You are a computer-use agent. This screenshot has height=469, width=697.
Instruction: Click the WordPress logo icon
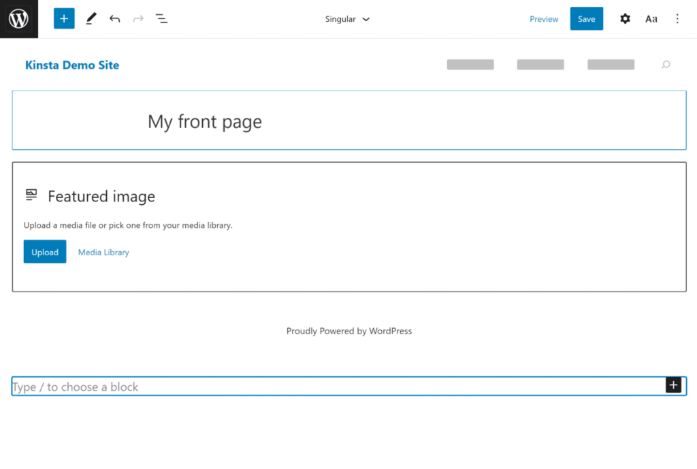19,19
